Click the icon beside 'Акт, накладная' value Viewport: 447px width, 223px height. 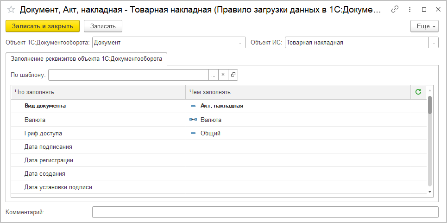point(193,106)
